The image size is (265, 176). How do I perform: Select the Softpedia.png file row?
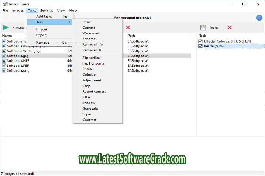coord(96,70)
